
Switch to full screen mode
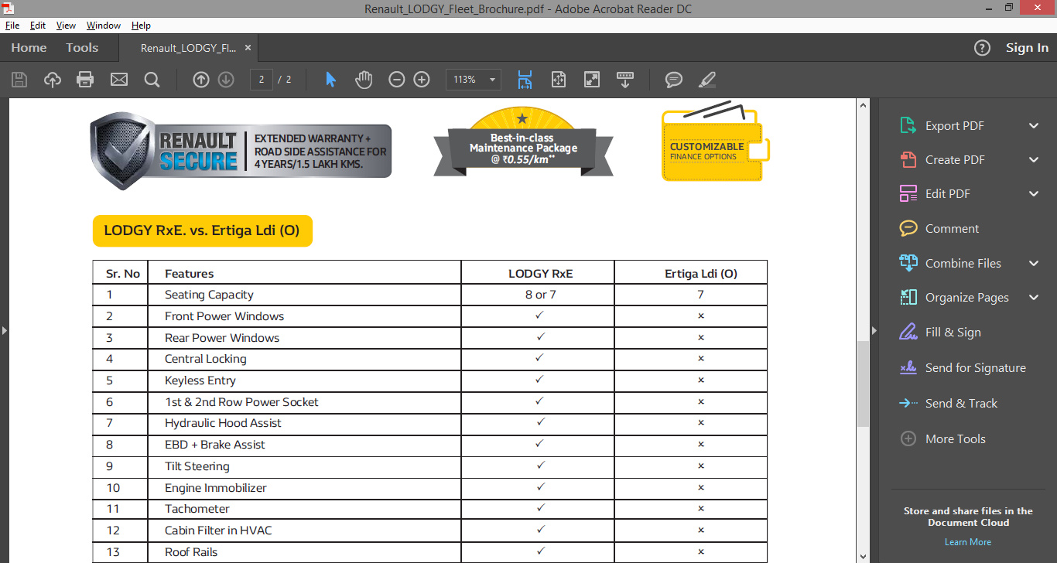[592, 80]
